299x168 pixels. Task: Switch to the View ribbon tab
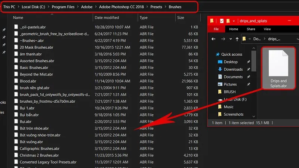(x=267, y=29)
